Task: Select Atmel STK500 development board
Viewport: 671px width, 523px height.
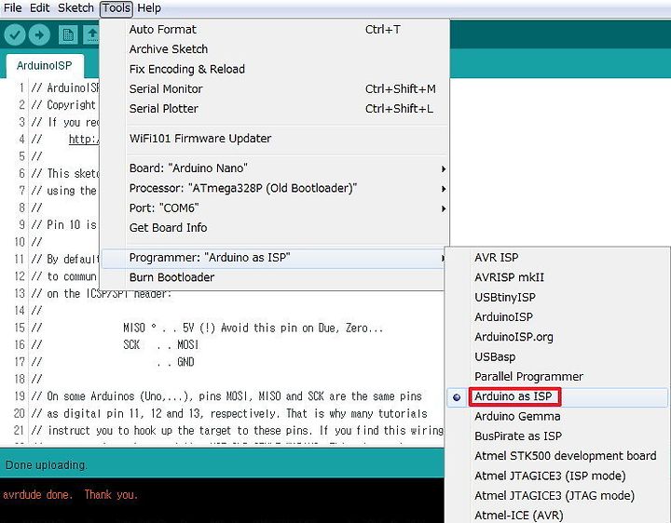Action: click(557, 456)
